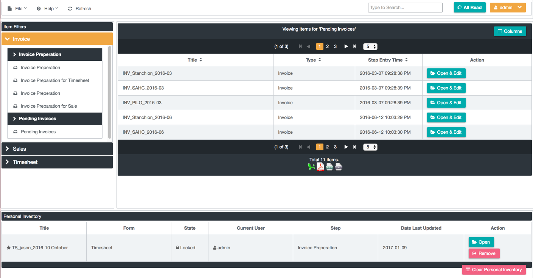533x278 pixels.
Task: Export items as CSV file
Action: (x=329, y=167)
